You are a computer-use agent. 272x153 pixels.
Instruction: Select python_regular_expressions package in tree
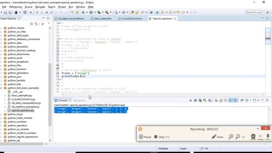23,137
